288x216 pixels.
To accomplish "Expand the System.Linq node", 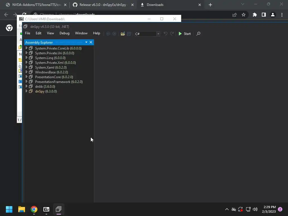I will pos(26,58).
